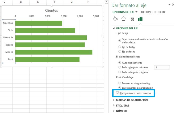The width and height of the screenshot is (176, 113).
Task: Switch to OPCIONES DE TEXTO tab
Action: [x=153, y=12]
